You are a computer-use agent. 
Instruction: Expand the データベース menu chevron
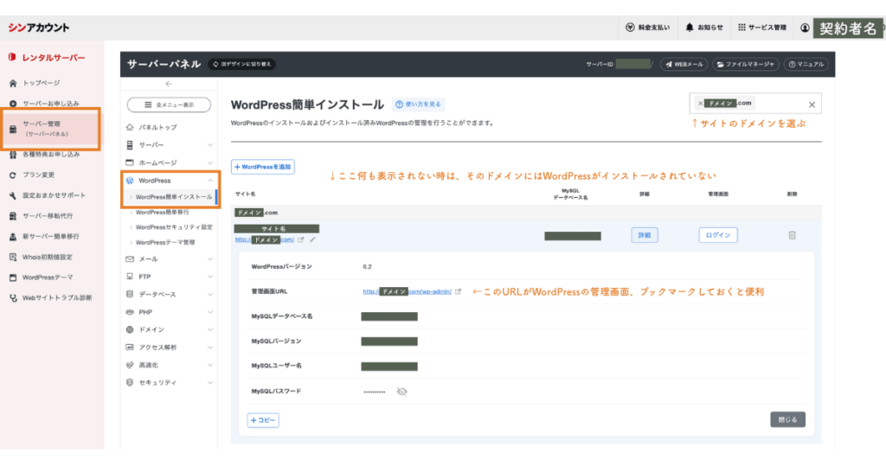[x=210, y=295]
